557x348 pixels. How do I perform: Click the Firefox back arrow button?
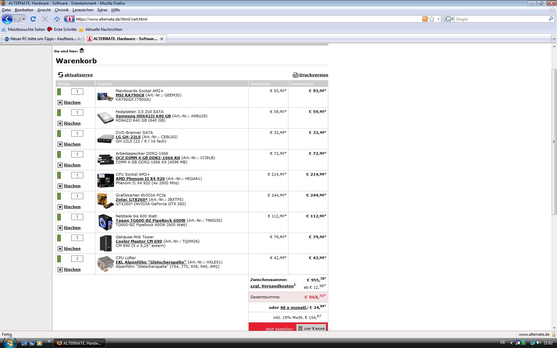pyautogui.click(x=7, y=19)
